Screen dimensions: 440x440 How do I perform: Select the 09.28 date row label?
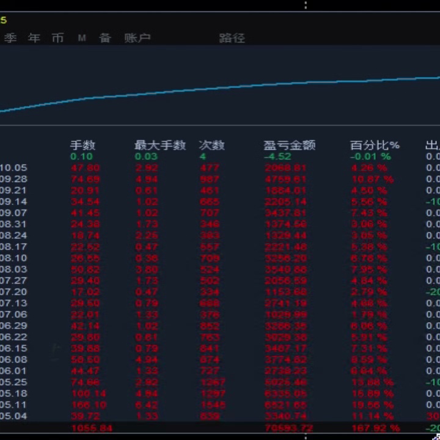(13, 179)
